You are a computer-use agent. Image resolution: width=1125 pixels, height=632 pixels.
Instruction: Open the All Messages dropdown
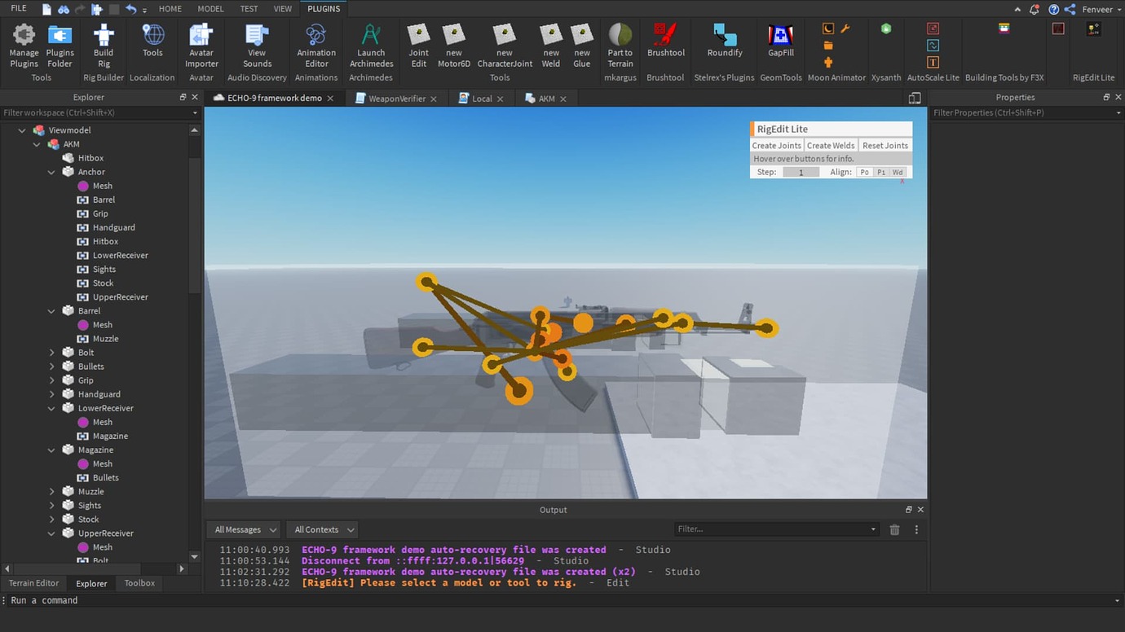(245, 529)
